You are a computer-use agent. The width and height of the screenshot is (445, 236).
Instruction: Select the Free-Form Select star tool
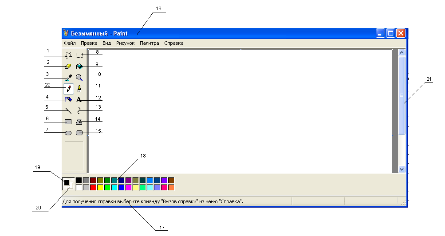coord(68,55)
